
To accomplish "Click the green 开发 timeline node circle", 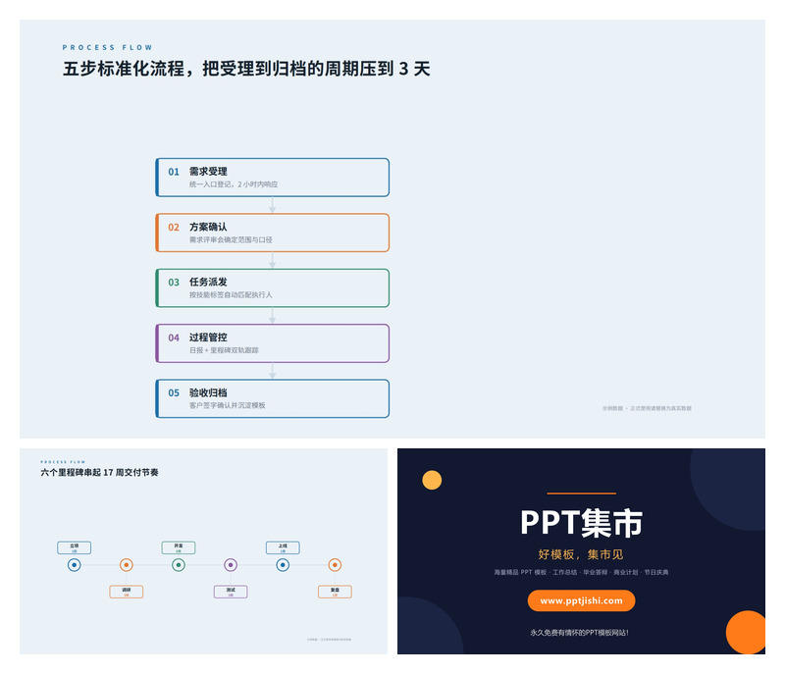I will (179, 565).
